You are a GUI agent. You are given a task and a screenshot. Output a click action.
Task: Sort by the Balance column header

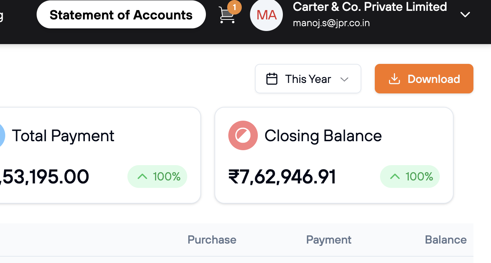[446, 240]
